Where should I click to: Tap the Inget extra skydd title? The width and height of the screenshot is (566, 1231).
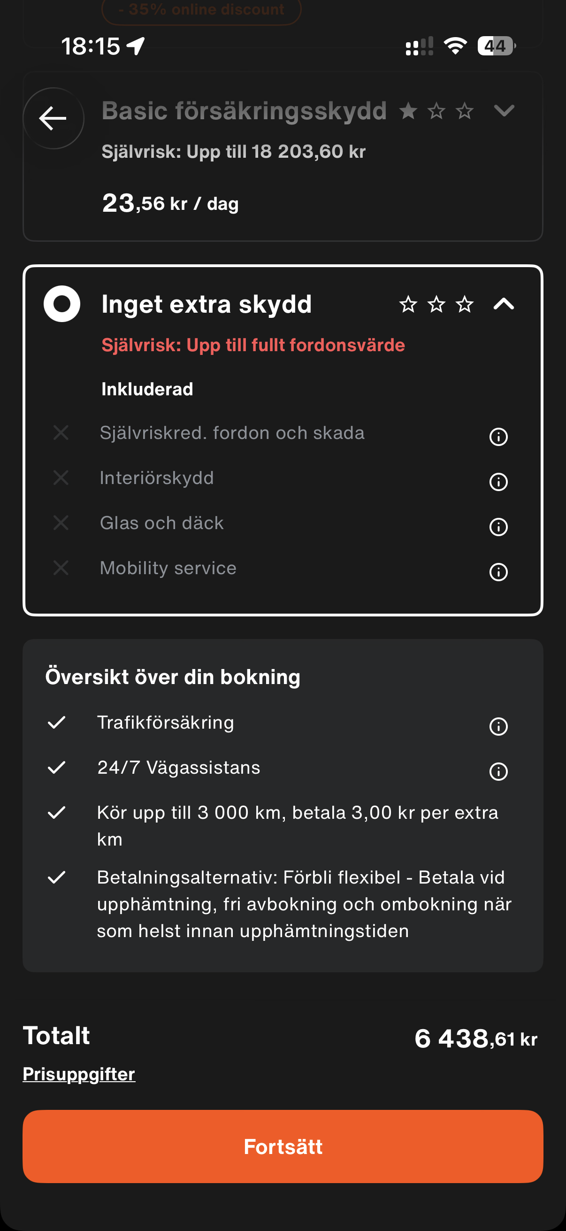pos(207,304)
